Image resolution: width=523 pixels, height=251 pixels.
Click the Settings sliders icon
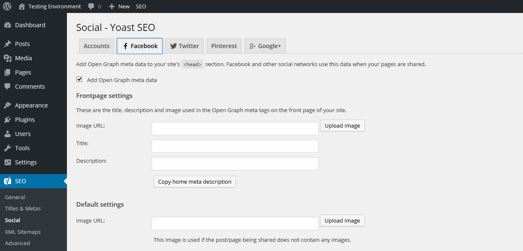pyautogui.click(x=8, y=162)
